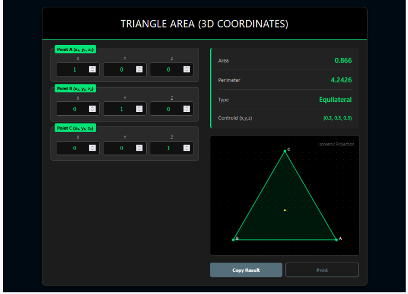The image size is (408, 294).
Task: Click the Point A label badge
Action: coord(75,49)
